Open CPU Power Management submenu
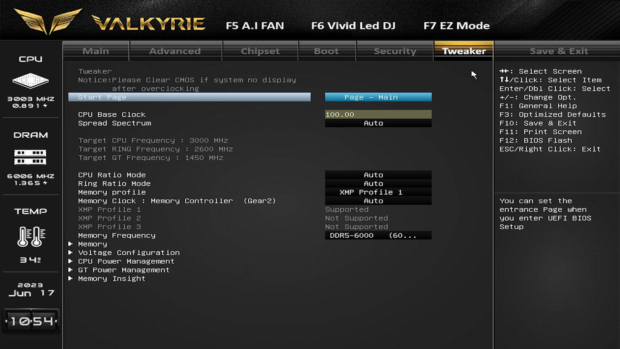The width and height of the screenshot is (620, 349). (x=126, y=261)
